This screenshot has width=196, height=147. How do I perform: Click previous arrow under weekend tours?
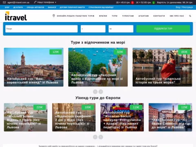click(x=95, y=137)
